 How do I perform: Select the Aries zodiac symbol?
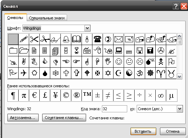point(161,73)
